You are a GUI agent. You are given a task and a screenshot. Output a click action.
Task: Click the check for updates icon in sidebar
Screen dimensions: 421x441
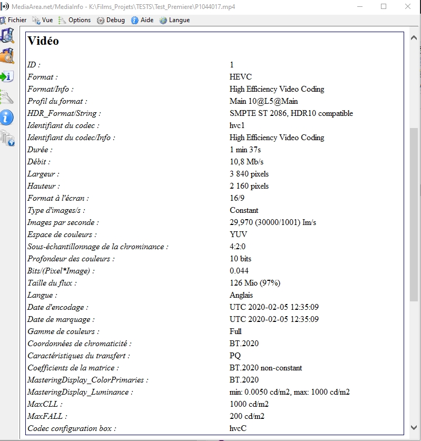(x=7, y=138)
